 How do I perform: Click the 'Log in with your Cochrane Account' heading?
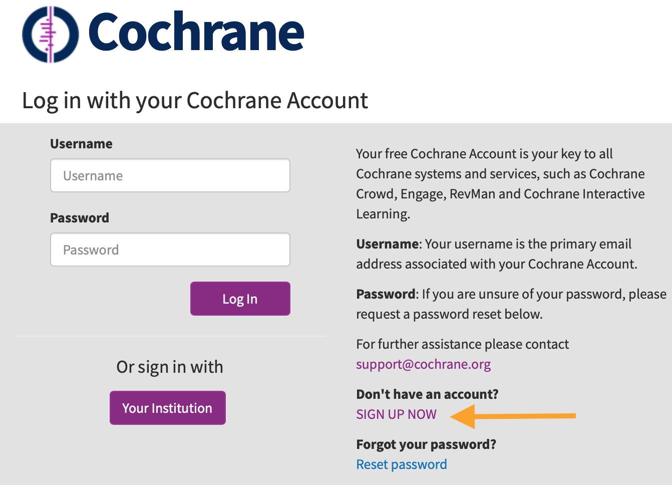pos(195,100)
